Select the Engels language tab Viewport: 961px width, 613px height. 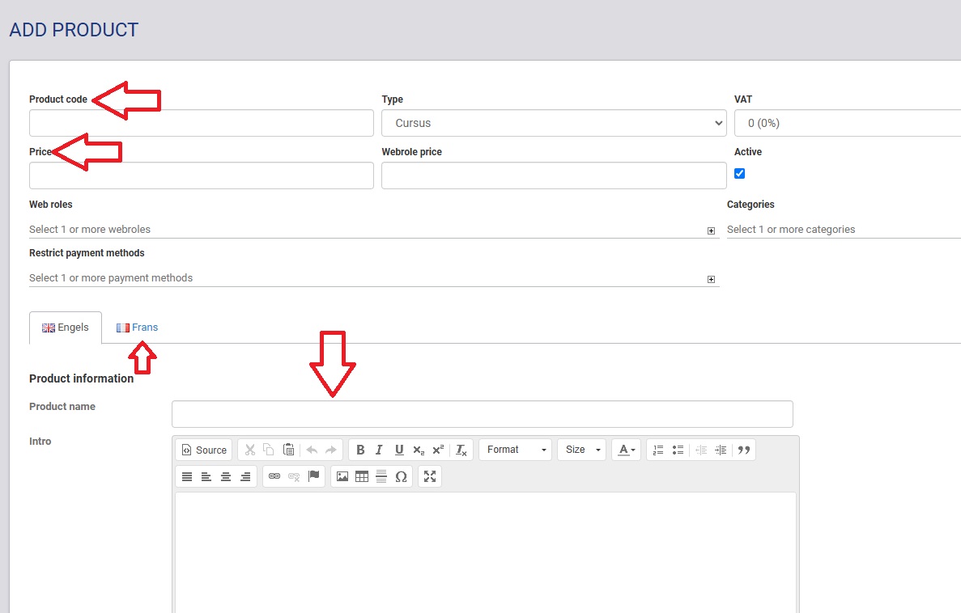tap(66, 328)
